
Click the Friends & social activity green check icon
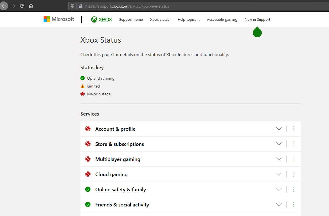[88, 204]
